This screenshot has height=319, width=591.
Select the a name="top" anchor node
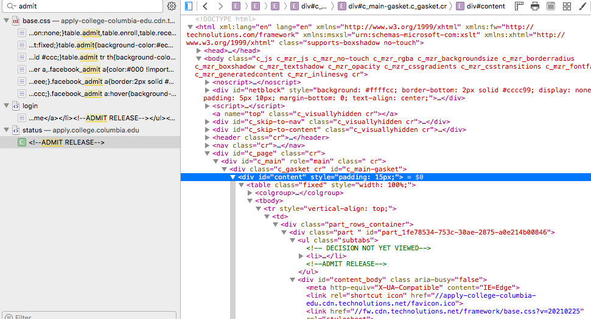pos(305,114)
